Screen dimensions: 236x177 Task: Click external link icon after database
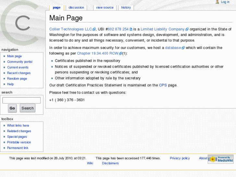(183, 48)
